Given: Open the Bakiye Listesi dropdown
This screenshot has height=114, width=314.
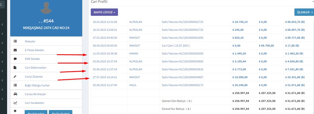Looking at the screenshot, I should [x=104, y=12].
